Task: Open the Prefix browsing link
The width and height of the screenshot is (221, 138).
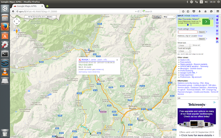Action: [x=186, y=71]
